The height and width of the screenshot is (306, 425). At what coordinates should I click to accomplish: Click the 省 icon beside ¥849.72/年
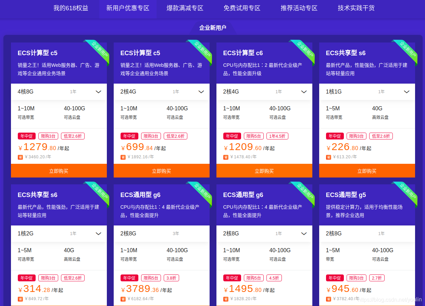pos(20,299)
